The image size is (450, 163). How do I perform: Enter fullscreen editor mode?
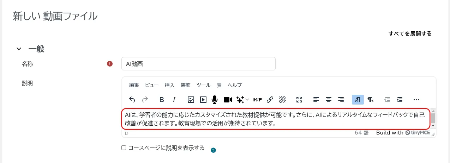[x=299, y=100]
